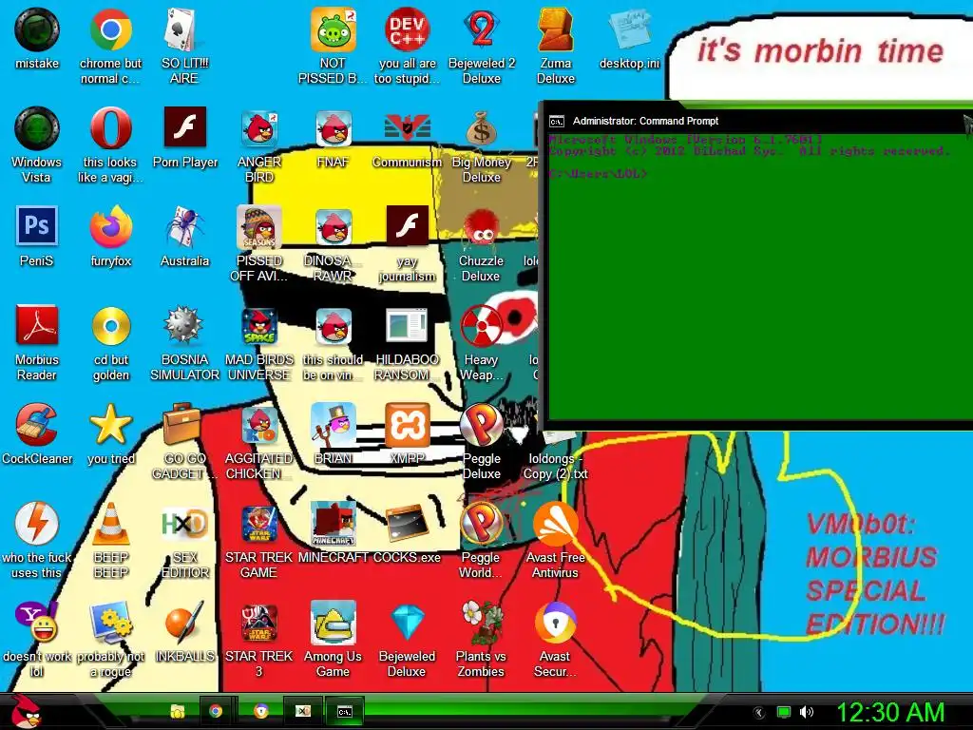This screenshot has width=973, height=730.
Task: Launch Big Money Deluxe money bag icon
Action: pyautogui.click(x=482, y=129)
